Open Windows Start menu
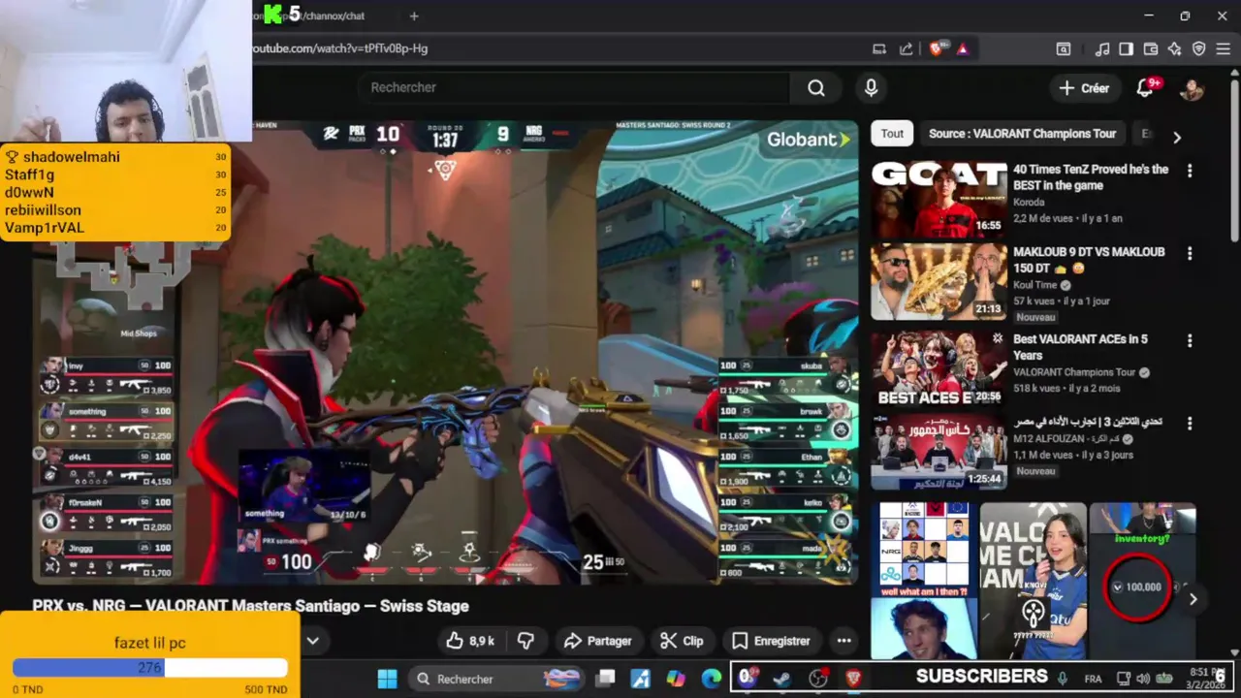Screen dimensions: 1241x698 pyautogui.click(x=387, y=679)
